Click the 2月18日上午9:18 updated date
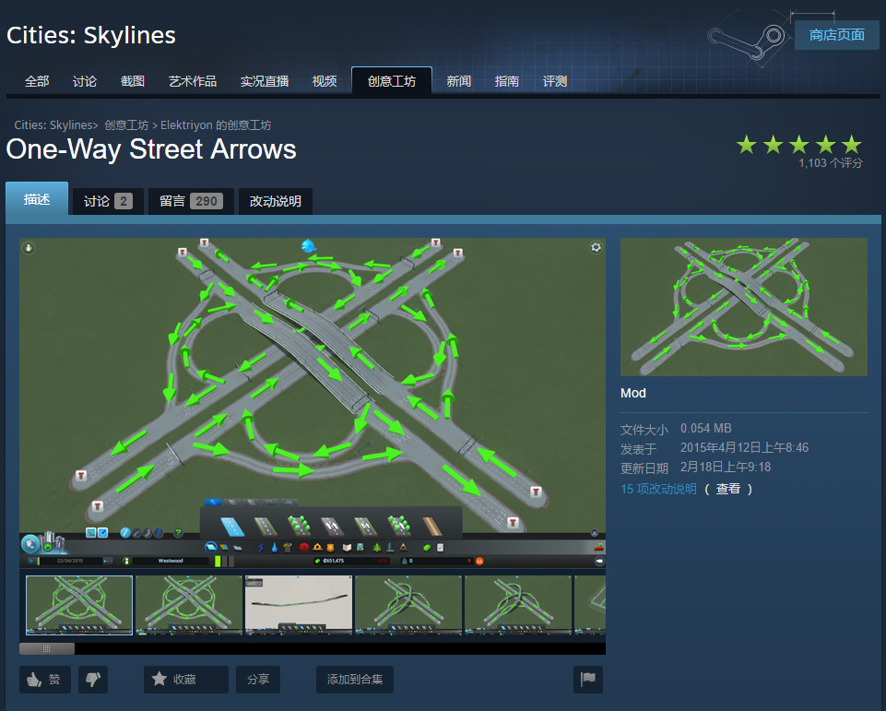 point(726,467)
